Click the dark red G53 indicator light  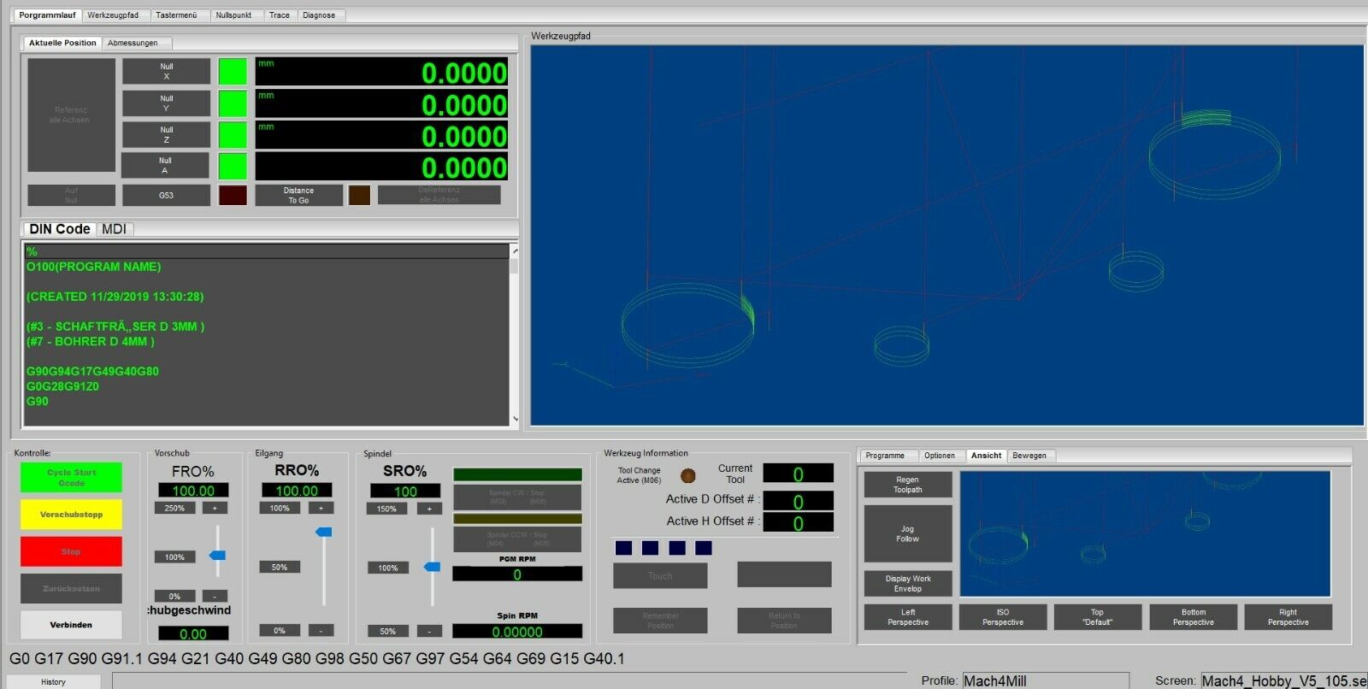pyautogui.click(x=233, y=195)
